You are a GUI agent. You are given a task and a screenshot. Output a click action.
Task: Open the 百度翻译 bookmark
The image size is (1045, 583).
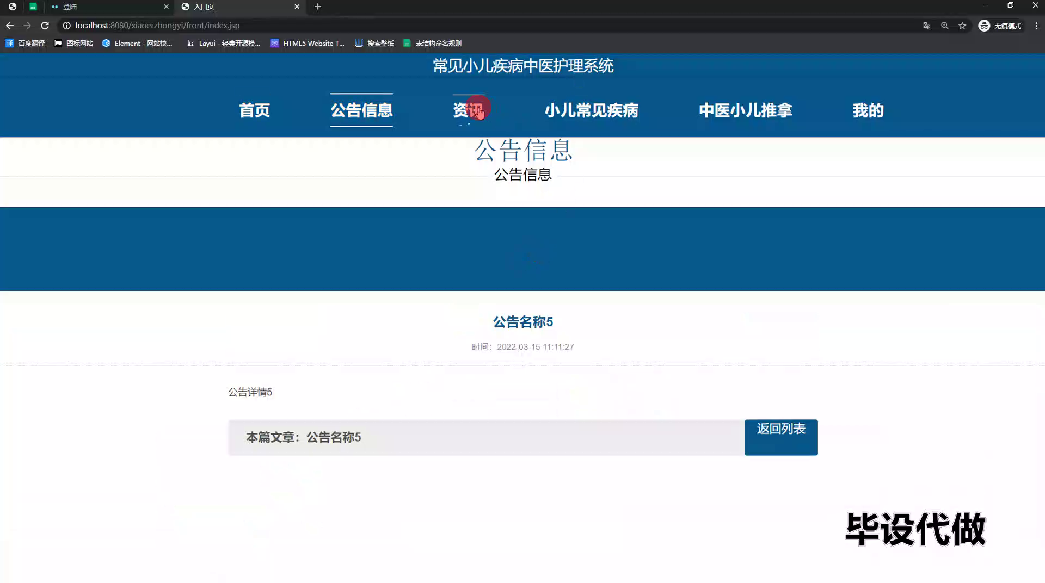pos(26,43)
